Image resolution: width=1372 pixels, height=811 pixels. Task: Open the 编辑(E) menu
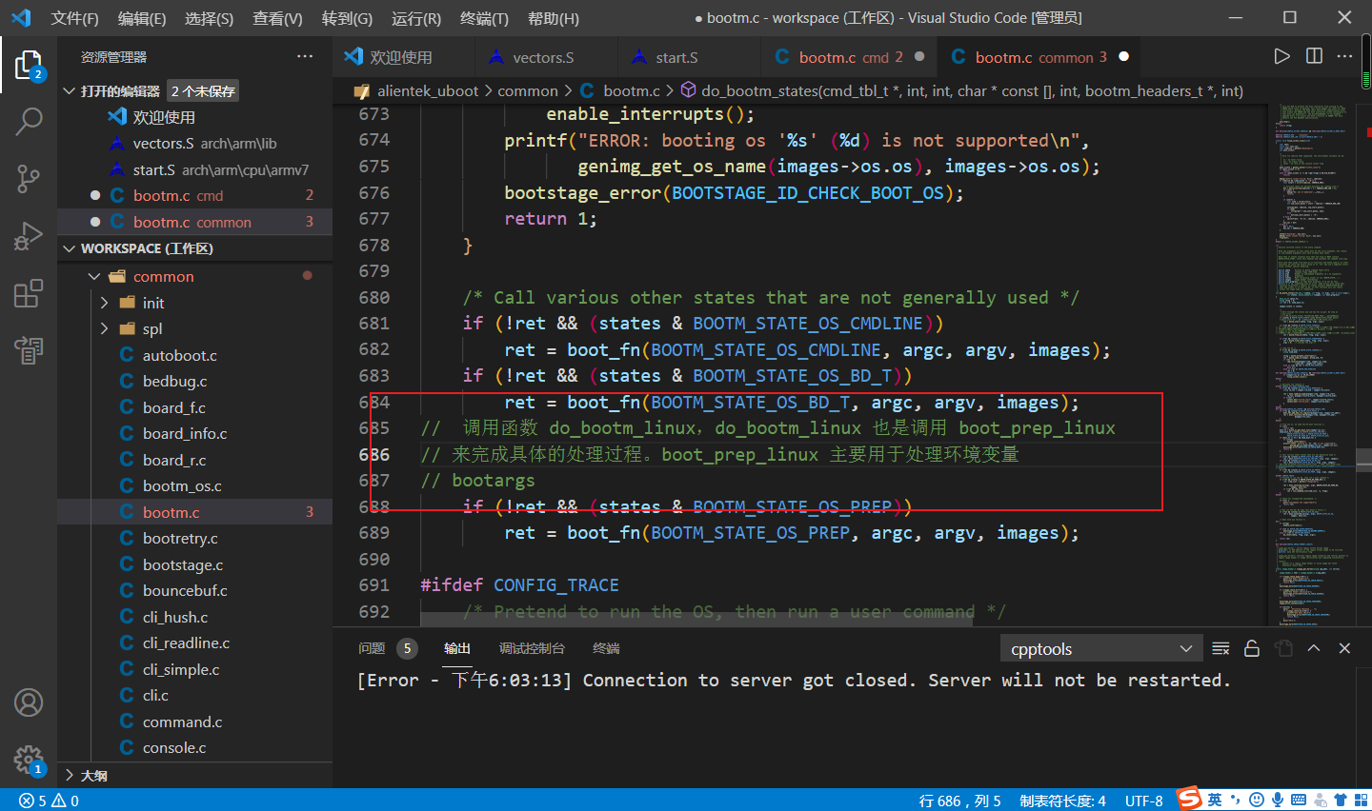(x=142, y=18)
